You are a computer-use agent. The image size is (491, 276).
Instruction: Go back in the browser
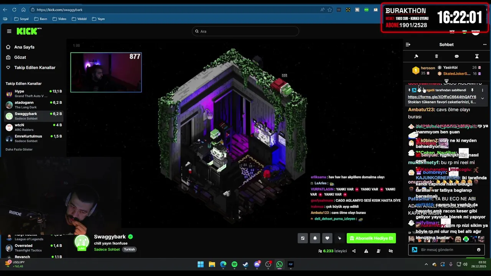tap(5, 10)
